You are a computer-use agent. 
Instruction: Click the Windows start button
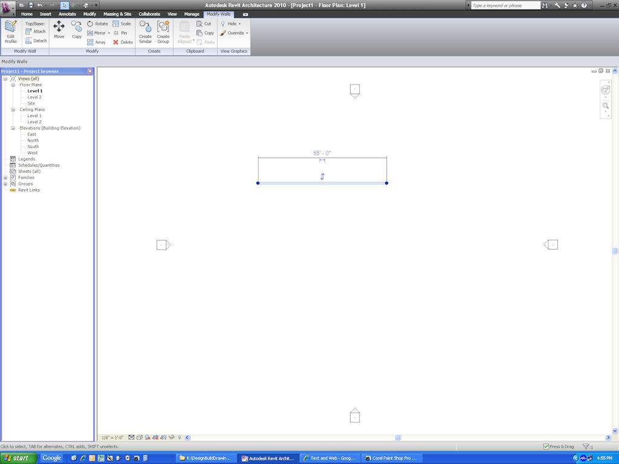coord(19,458)
